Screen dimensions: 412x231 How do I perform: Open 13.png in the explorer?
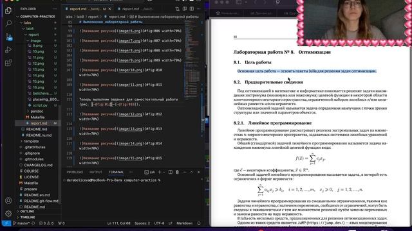coord(39,69)
